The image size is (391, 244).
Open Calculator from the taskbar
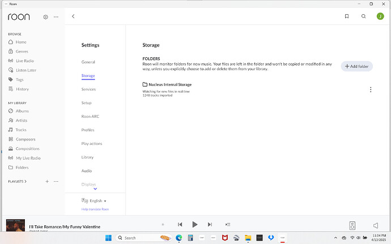[x=190, y=238]
